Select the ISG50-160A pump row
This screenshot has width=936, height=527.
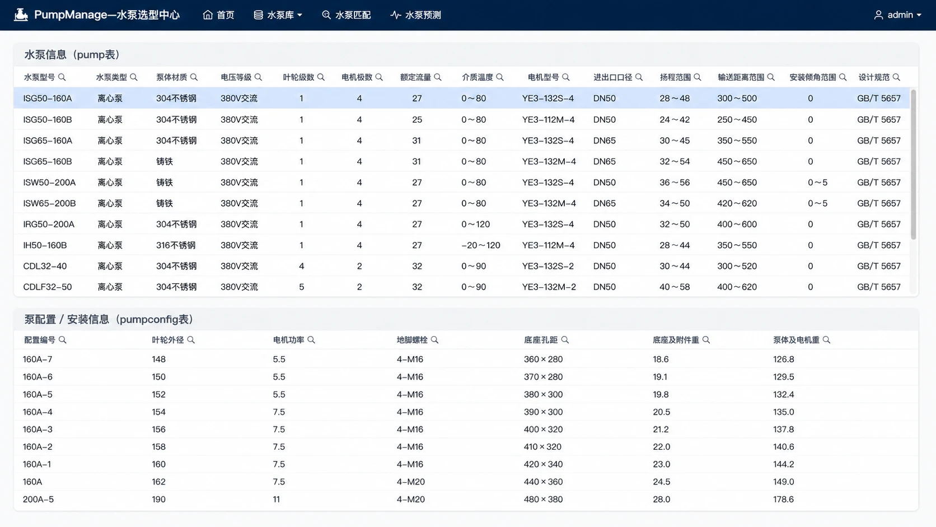coord(462,98)
